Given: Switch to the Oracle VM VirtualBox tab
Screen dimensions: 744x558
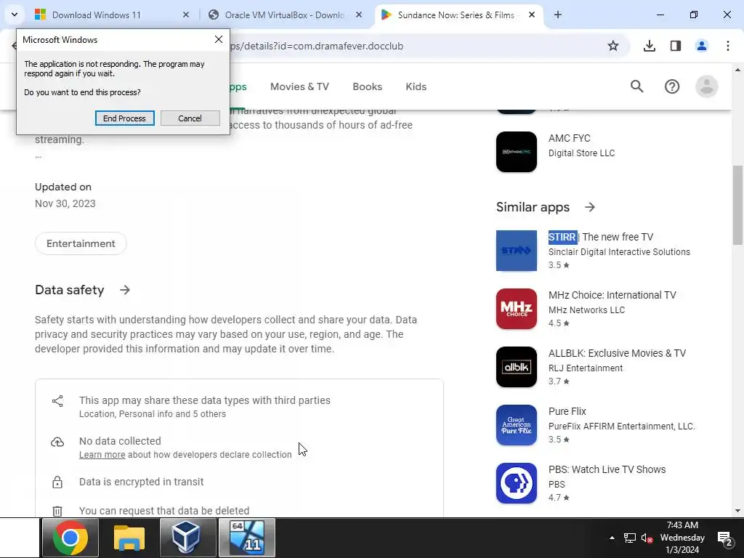Looking at the screenshot, I should [284, 15].
